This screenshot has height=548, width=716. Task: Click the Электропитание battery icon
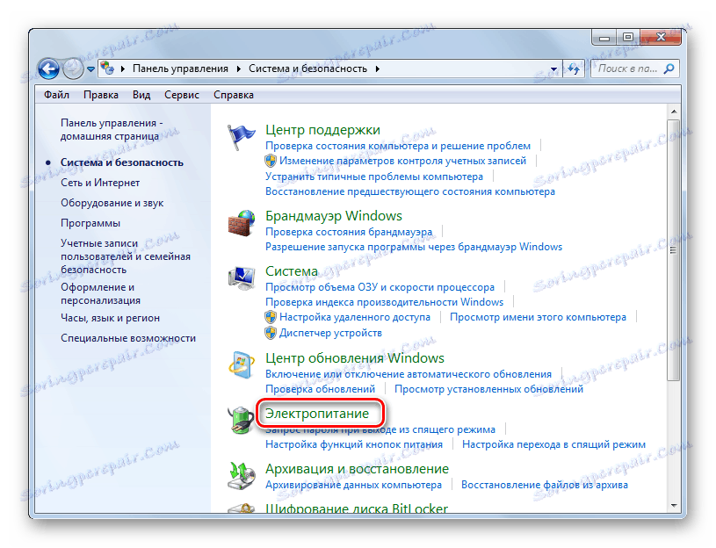coord(241,420)
